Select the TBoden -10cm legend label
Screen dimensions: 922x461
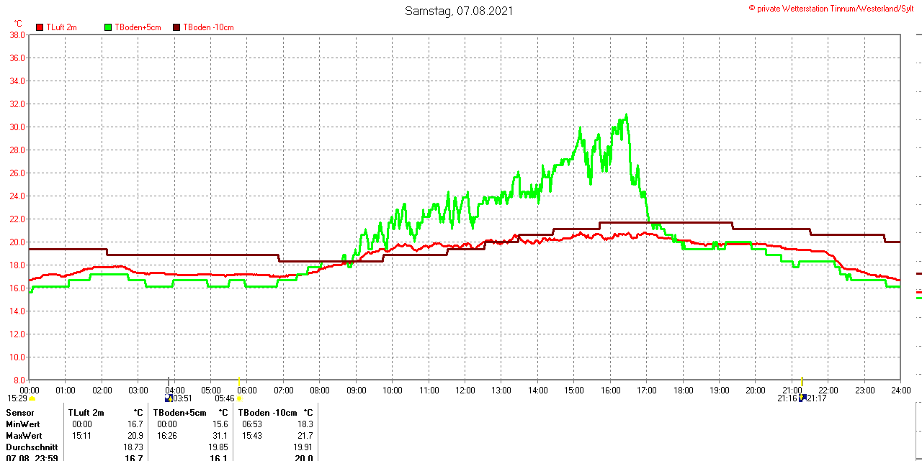pyautogui.click(x=208, y=27)
